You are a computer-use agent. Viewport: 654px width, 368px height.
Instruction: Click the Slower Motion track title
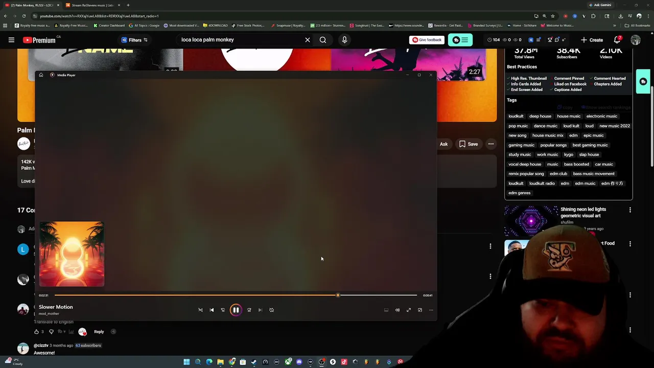click(56, 307)
